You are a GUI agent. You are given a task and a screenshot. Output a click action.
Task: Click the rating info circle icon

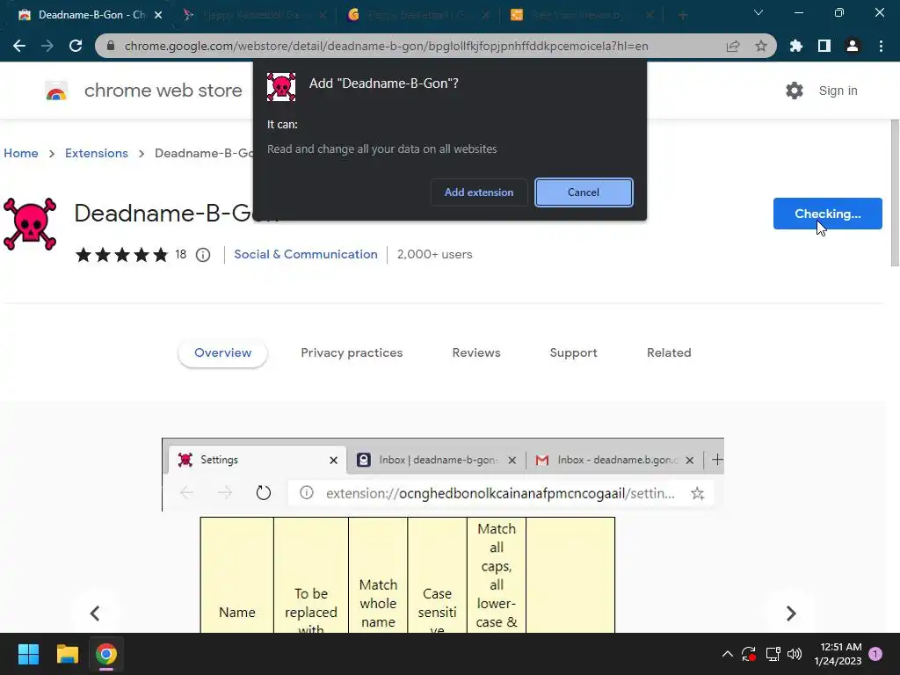[203, 255]
